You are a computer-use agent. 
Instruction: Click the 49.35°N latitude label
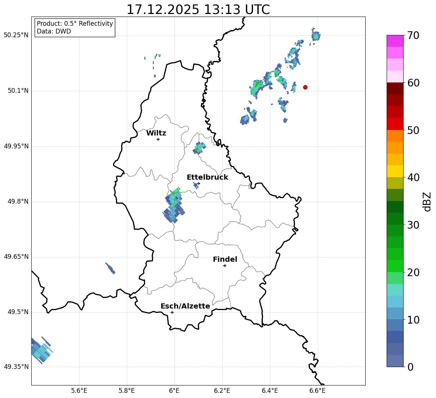pyautogui.click(x=16, y=367)
